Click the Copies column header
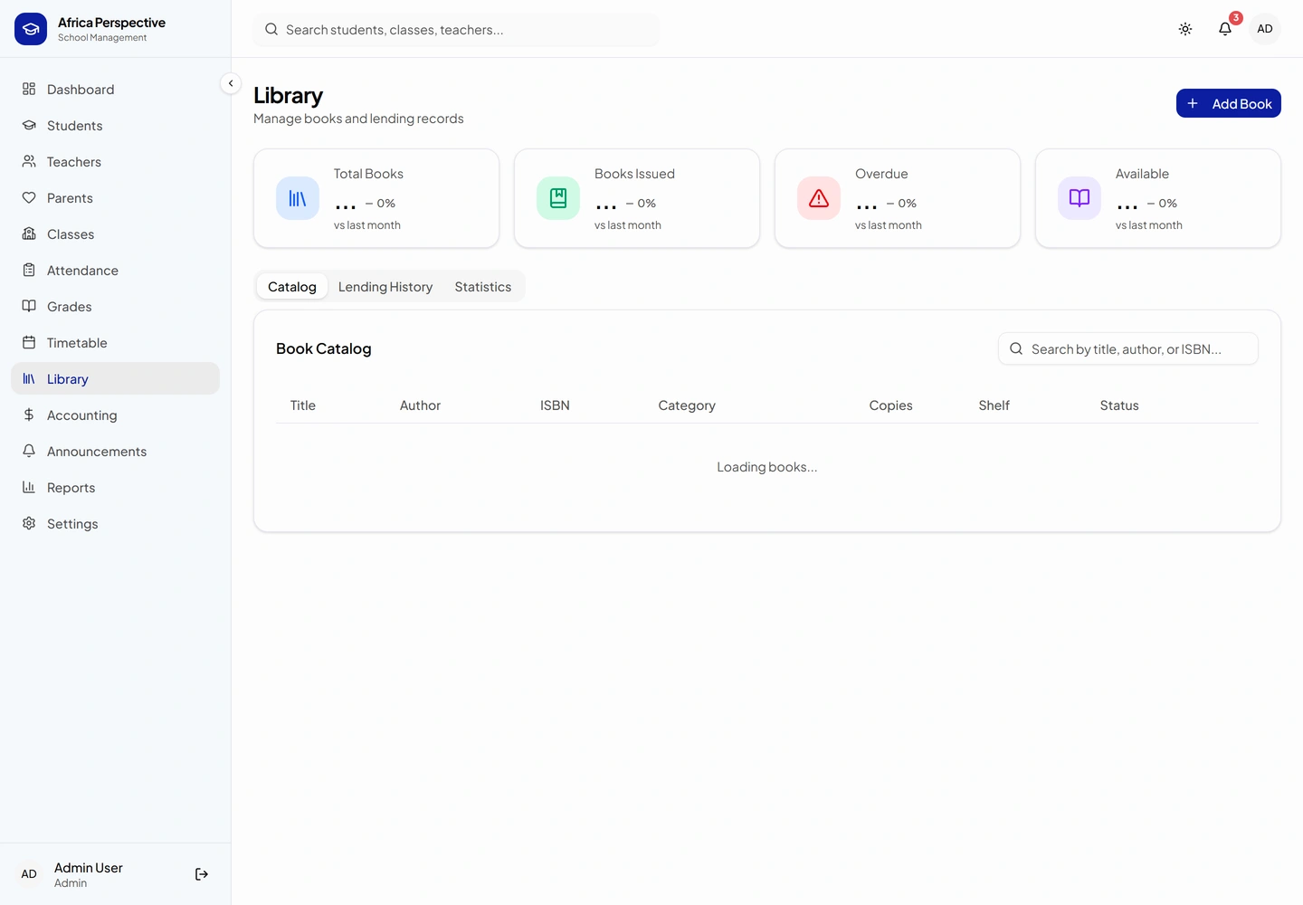This screenshot has height=905, width=1303. (890, 405)
